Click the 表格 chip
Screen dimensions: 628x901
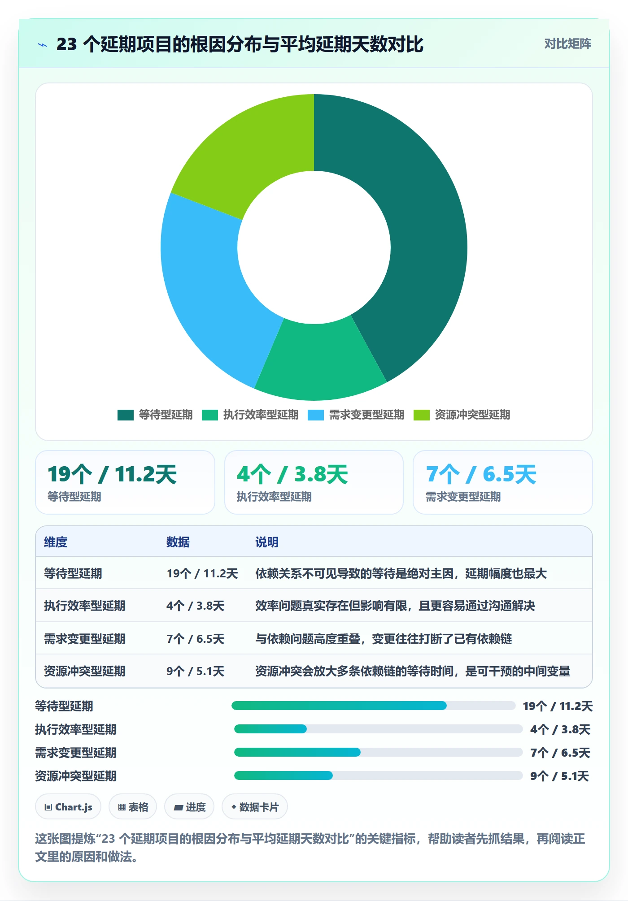point(133,807)
